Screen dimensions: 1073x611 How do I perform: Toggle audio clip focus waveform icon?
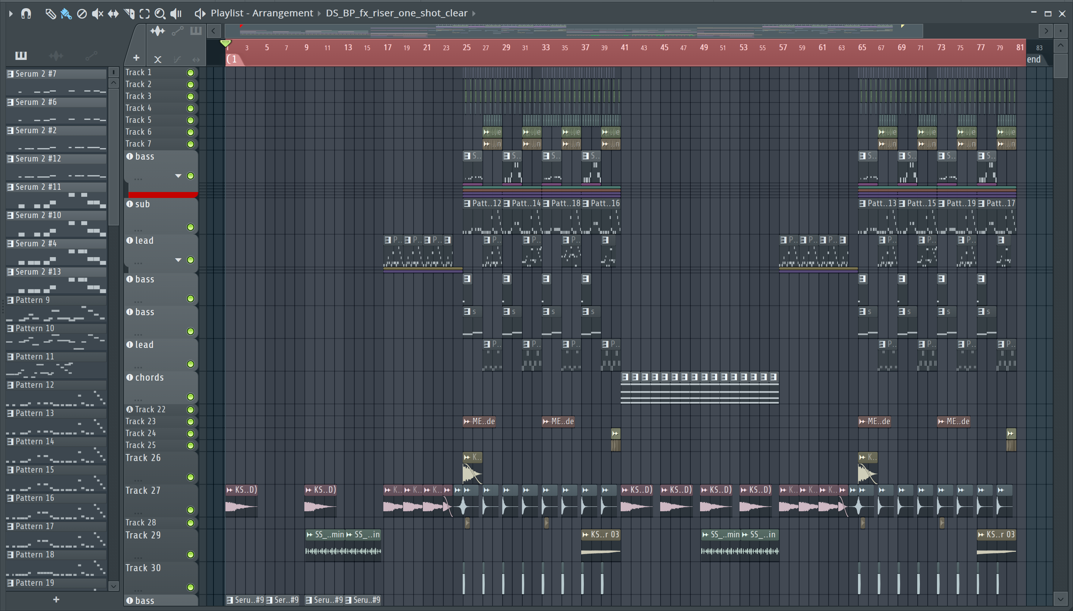pos(158,31)
